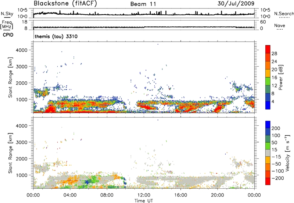The image size is (294, 203).
Task: Click the 'Blackstone (fitACF)' title text
Action: pos(65,4)
